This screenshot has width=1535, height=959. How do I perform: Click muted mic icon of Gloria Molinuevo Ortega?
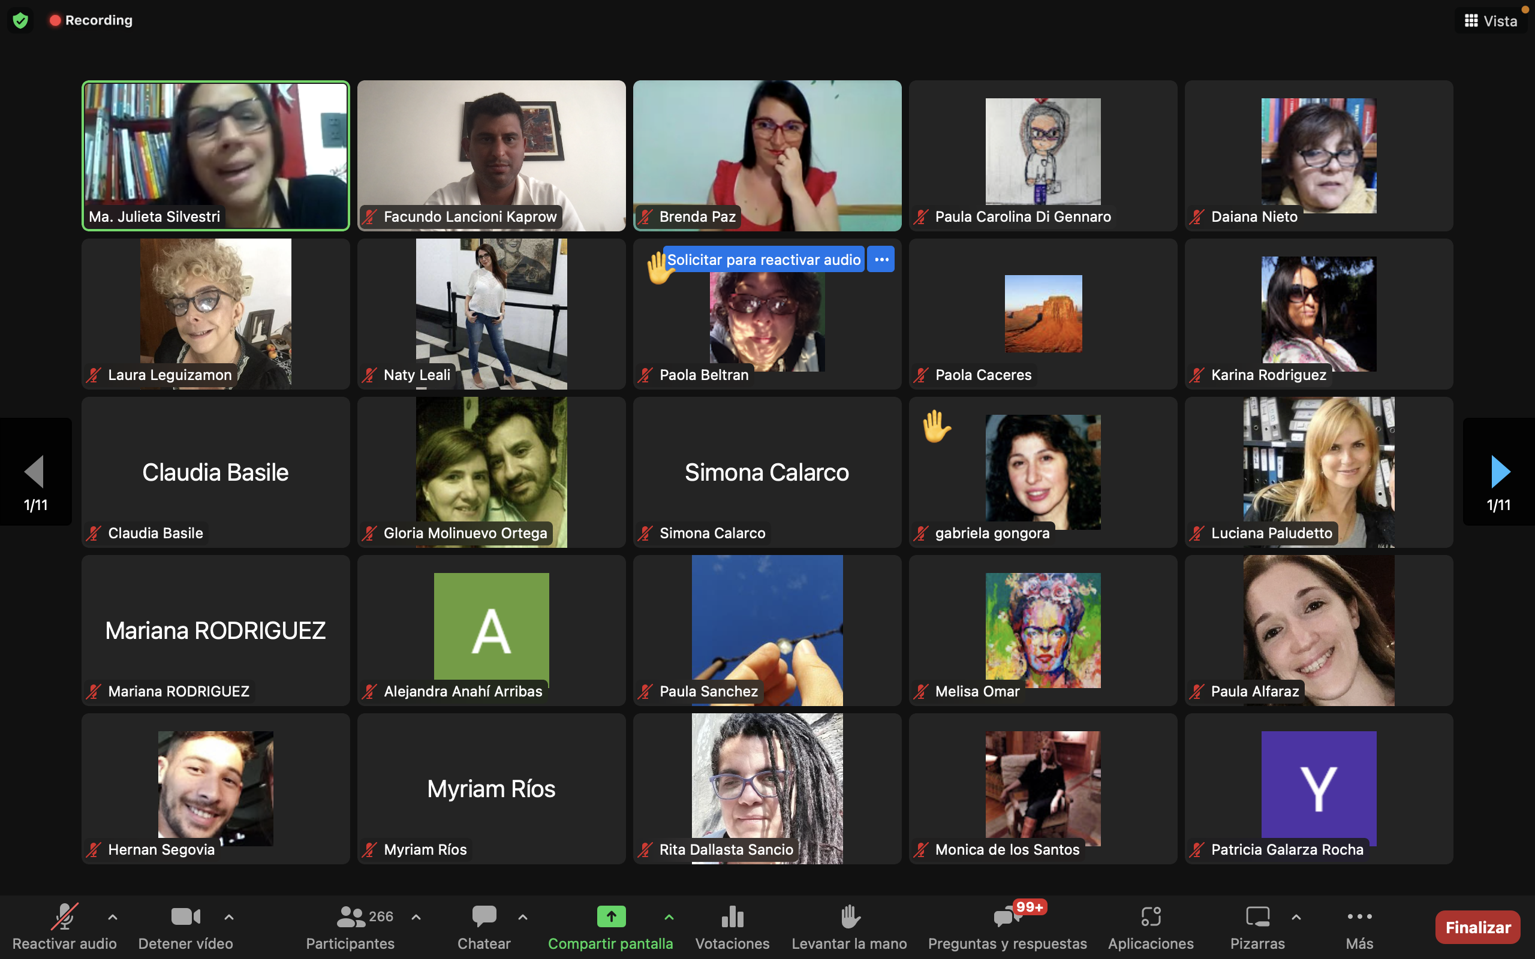click(x=370, y=533)
